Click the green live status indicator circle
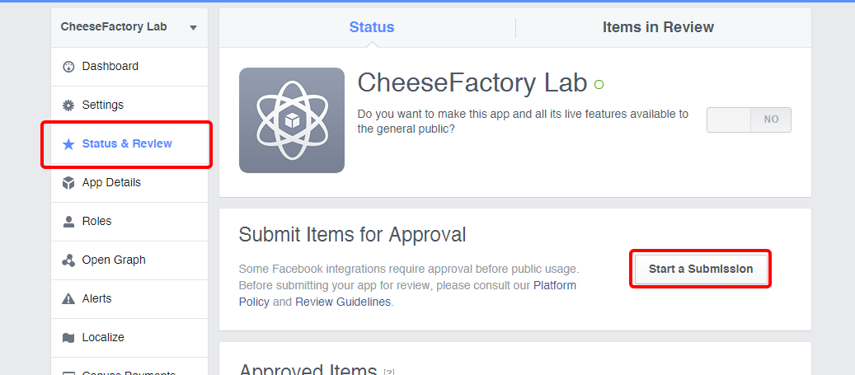This screenshot has height=375, width=855. click(599, 85)
